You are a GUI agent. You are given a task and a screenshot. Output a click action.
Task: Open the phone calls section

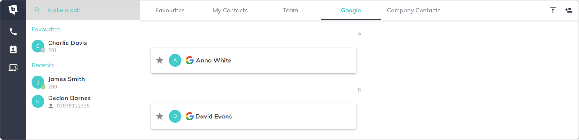coord(13,32)
